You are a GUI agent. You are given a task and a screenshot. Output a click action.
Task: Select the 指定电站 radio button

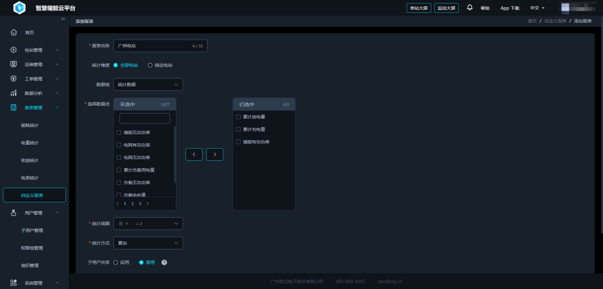pos(150,65)
